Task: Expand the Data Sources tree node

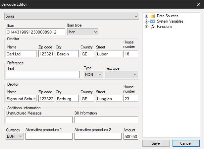Action: tap(147, 16)
